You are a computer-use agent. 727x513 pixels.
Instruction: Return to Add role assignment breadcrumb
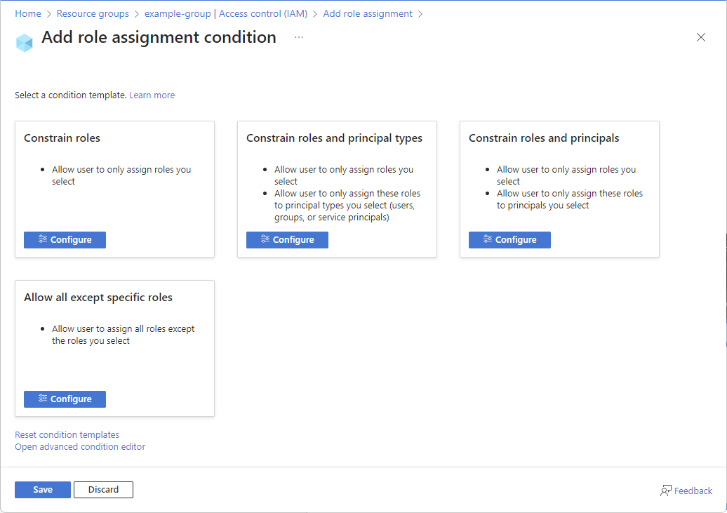[x=368, y=14]
